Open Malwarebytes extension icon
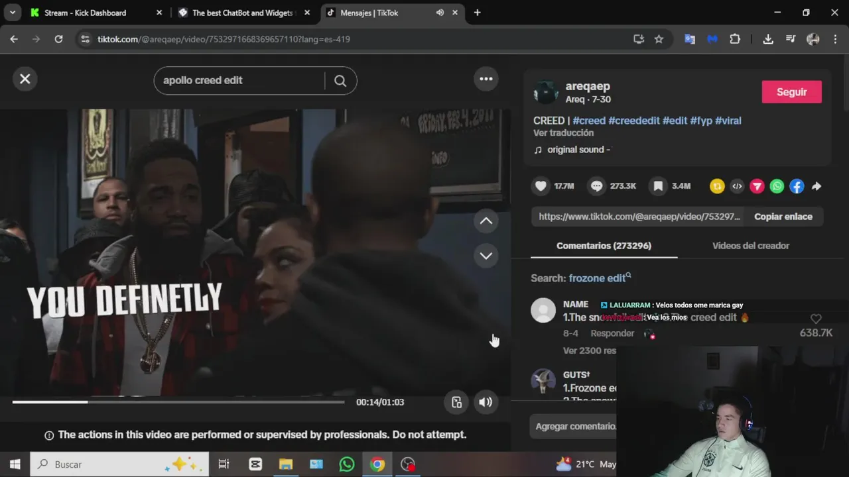The width and height of the screenshot is (849, 477). pyautogui.click(x=712, y=39)
